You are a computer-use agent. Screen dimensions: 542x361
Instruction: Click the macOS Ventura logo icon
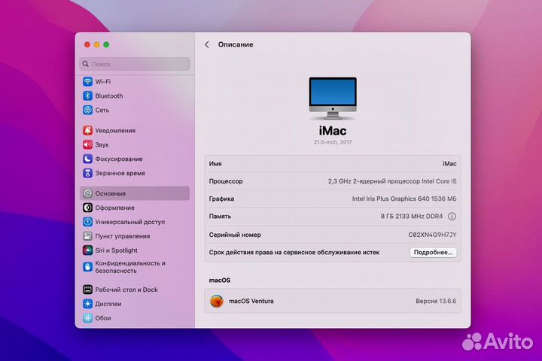(217, 301)
